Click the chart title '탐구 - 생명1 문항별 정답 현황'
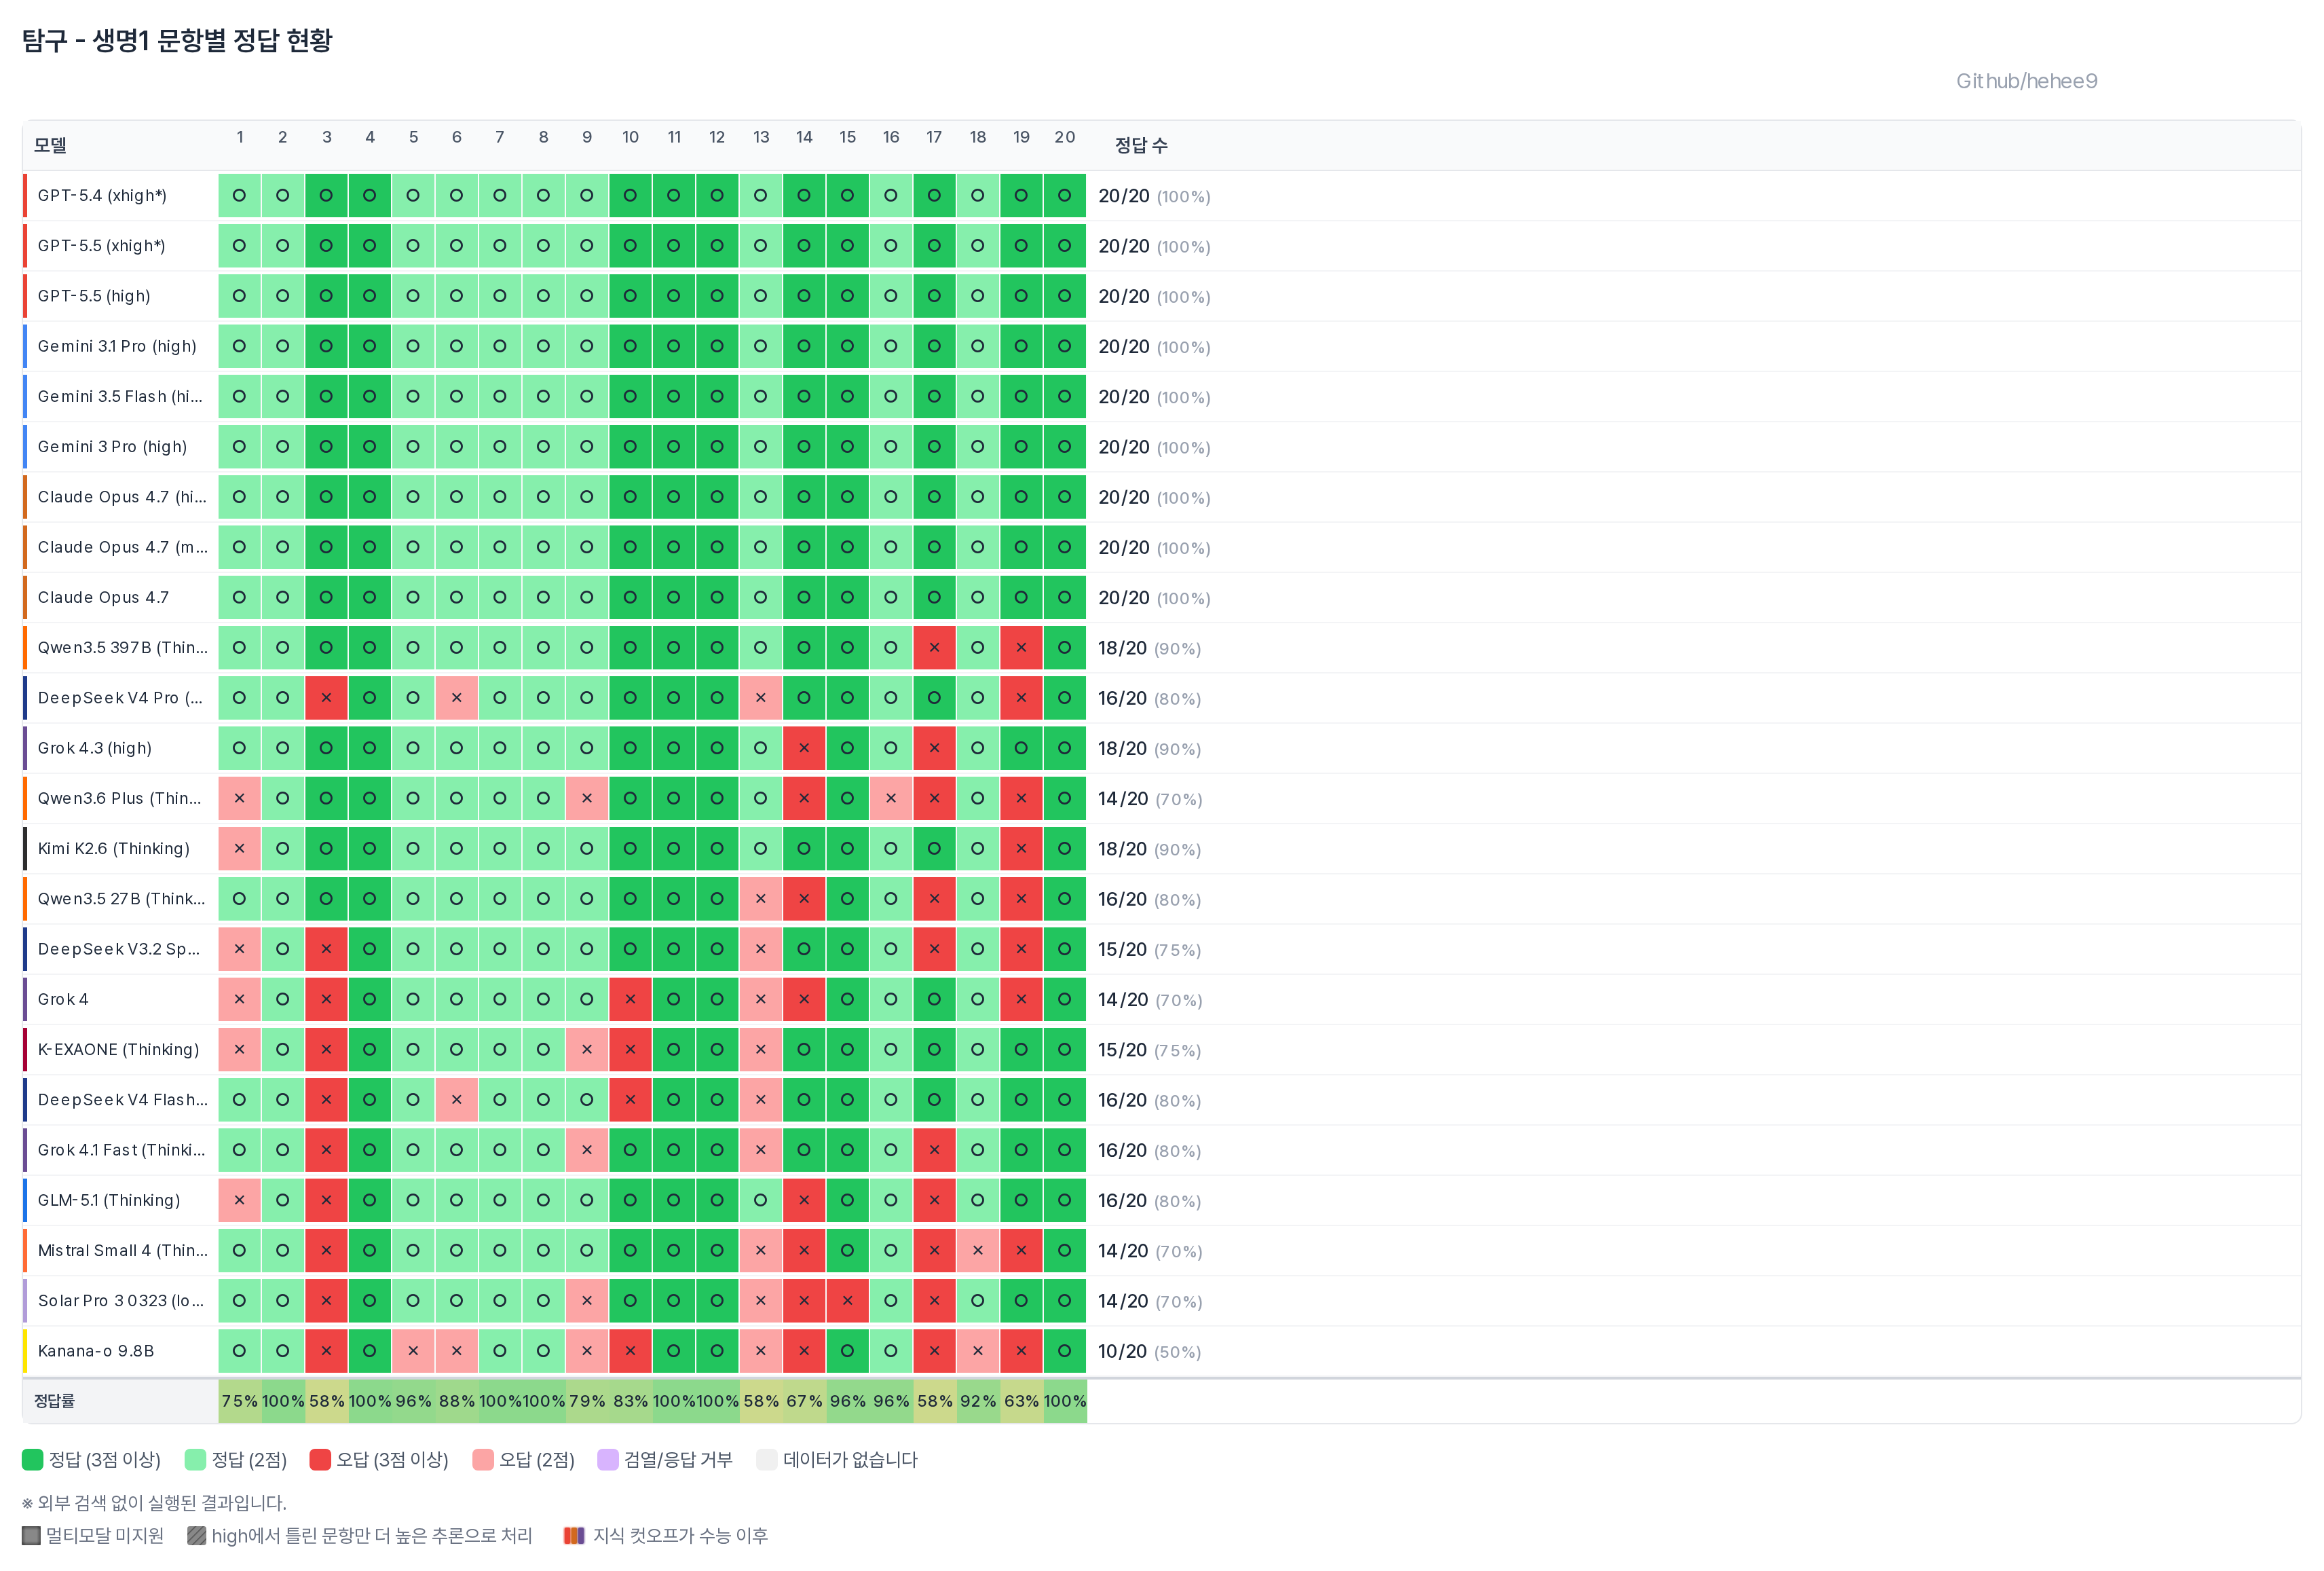 [x=177, y=40]
